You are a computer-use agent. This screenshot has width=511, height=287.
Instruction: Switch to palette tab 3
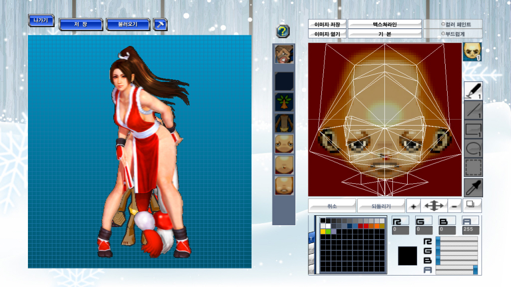coord(311,260)
